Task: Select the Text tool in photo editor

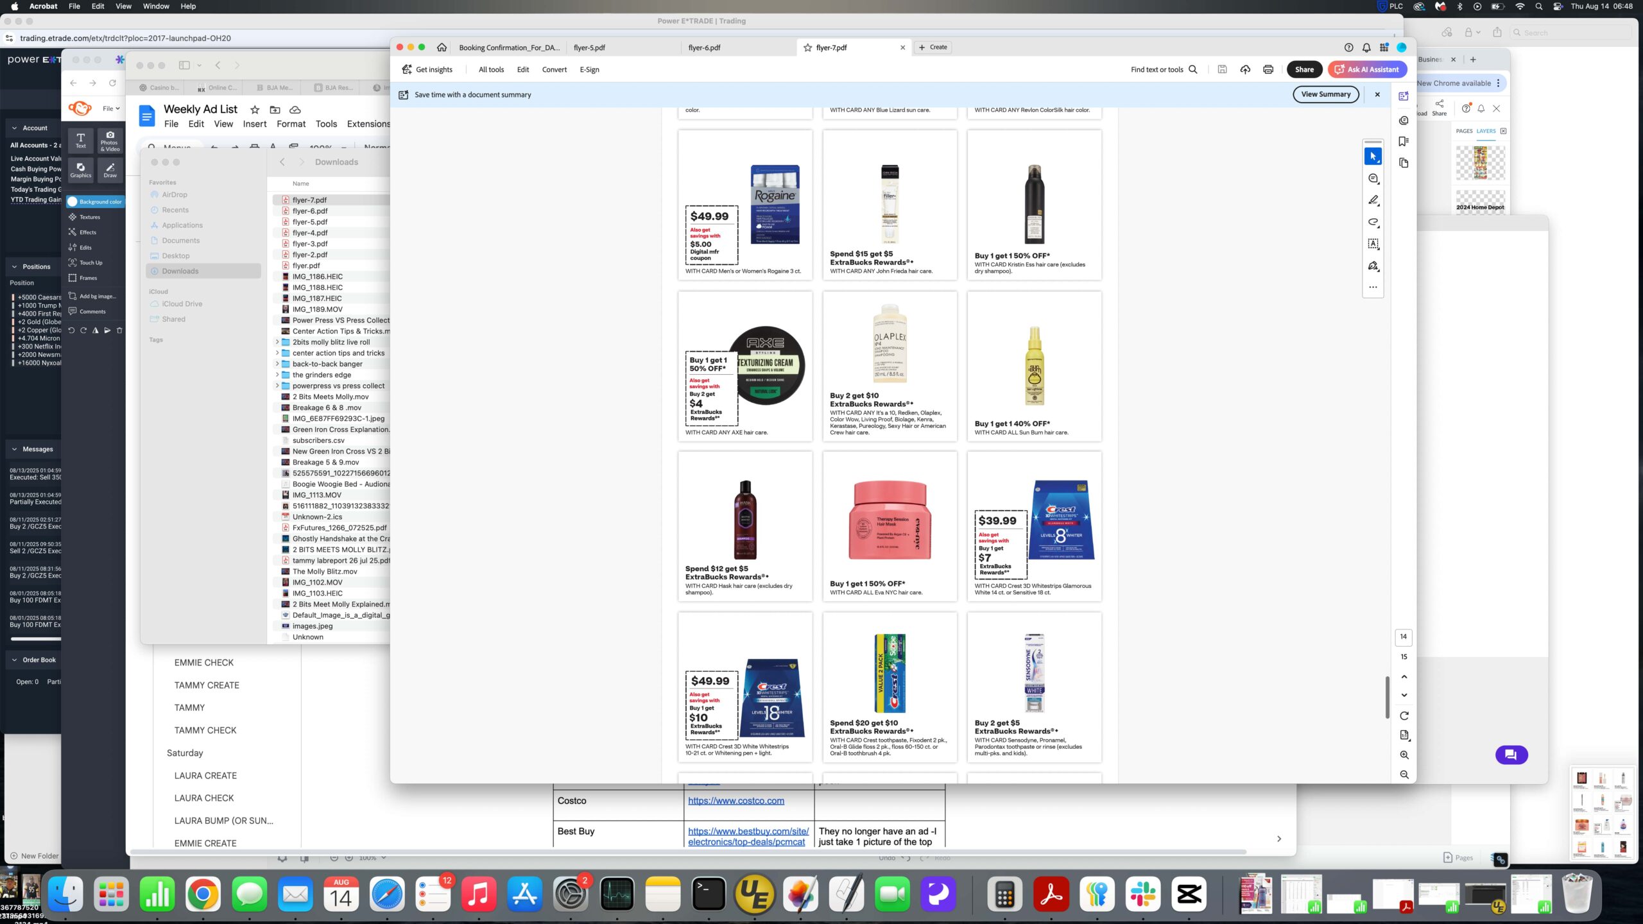Action: pyautogui.click(x=81, y=141)
